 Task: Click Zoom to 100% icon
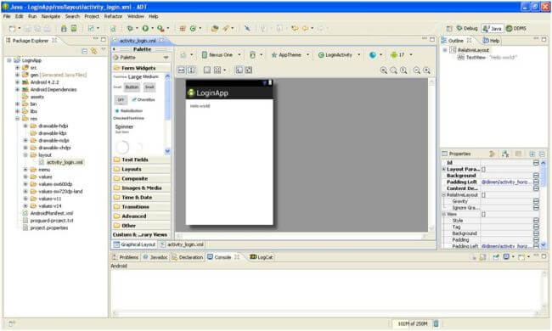coord(403,70)
